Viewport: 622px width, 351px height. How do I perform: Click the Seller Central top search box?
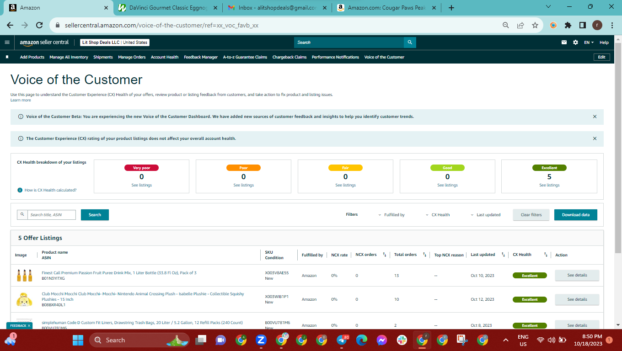[349, 43]
